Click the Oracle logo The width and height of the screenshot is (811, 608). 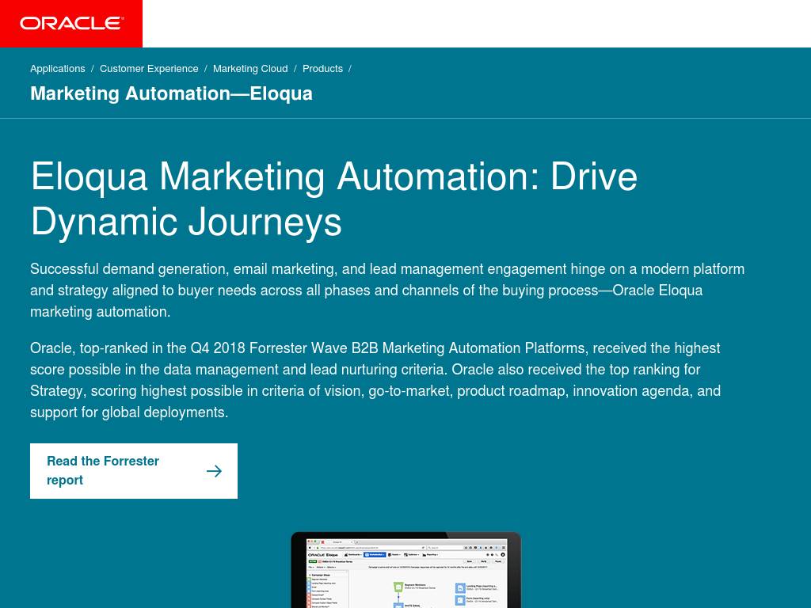[x=71, y=24]
